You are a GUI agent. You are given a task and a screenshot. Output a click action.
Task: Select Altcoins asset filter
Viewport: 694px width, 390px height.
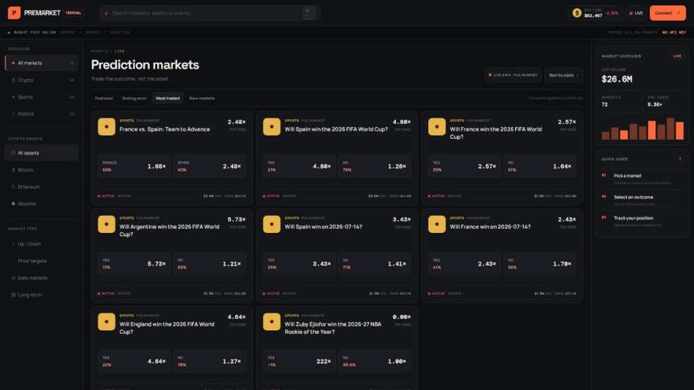pyautogui.click(x=41, y=204)
